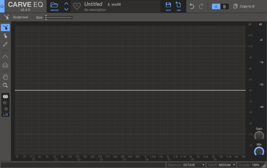Click the sculpt Size slider
The image size is (267, 168).
(x=59, y=17)
